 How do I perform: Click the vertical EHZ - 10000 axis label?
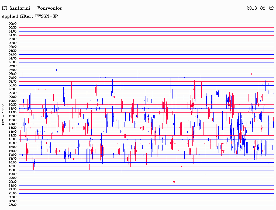pyautogui.click(x=4, y=114)
